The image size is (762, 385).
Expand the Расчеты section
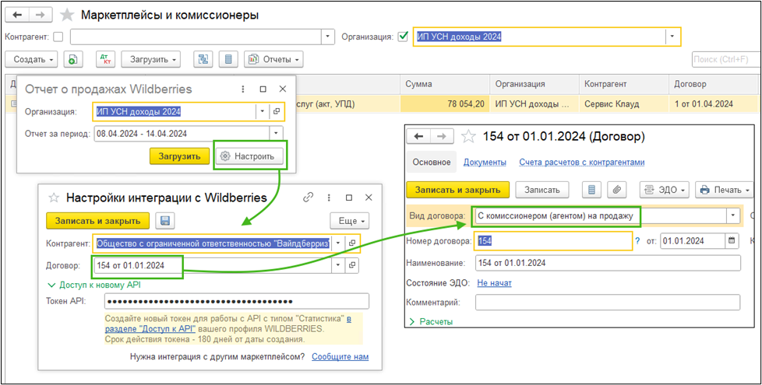pos(431,321)
